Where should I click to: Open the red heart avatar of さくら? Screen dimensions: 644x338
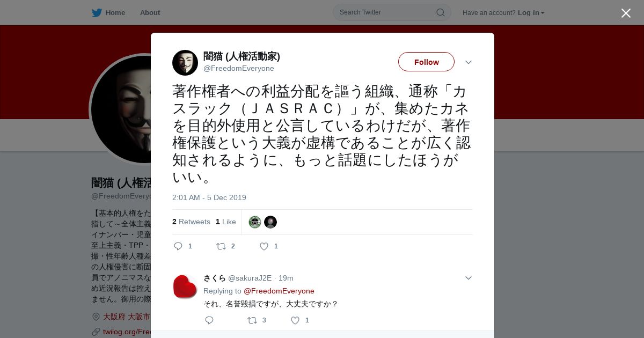click(185, 286)
